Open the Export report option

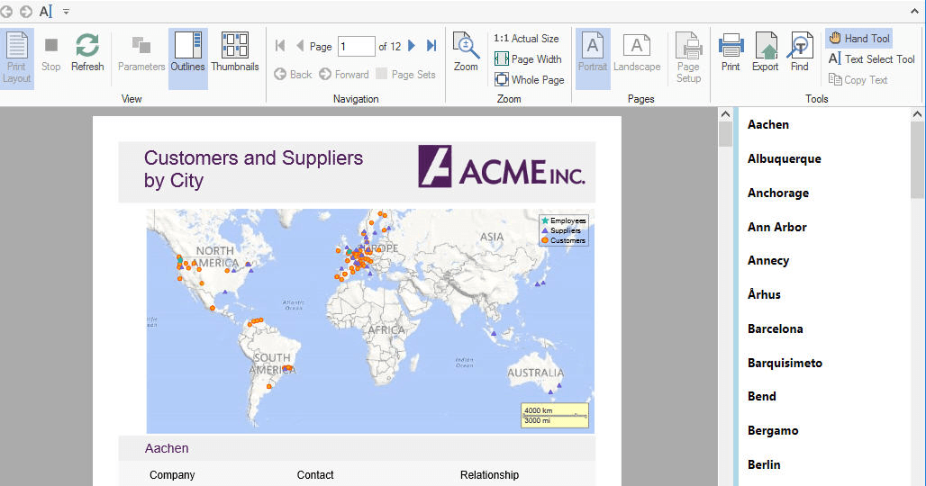(x=765, y=52)
